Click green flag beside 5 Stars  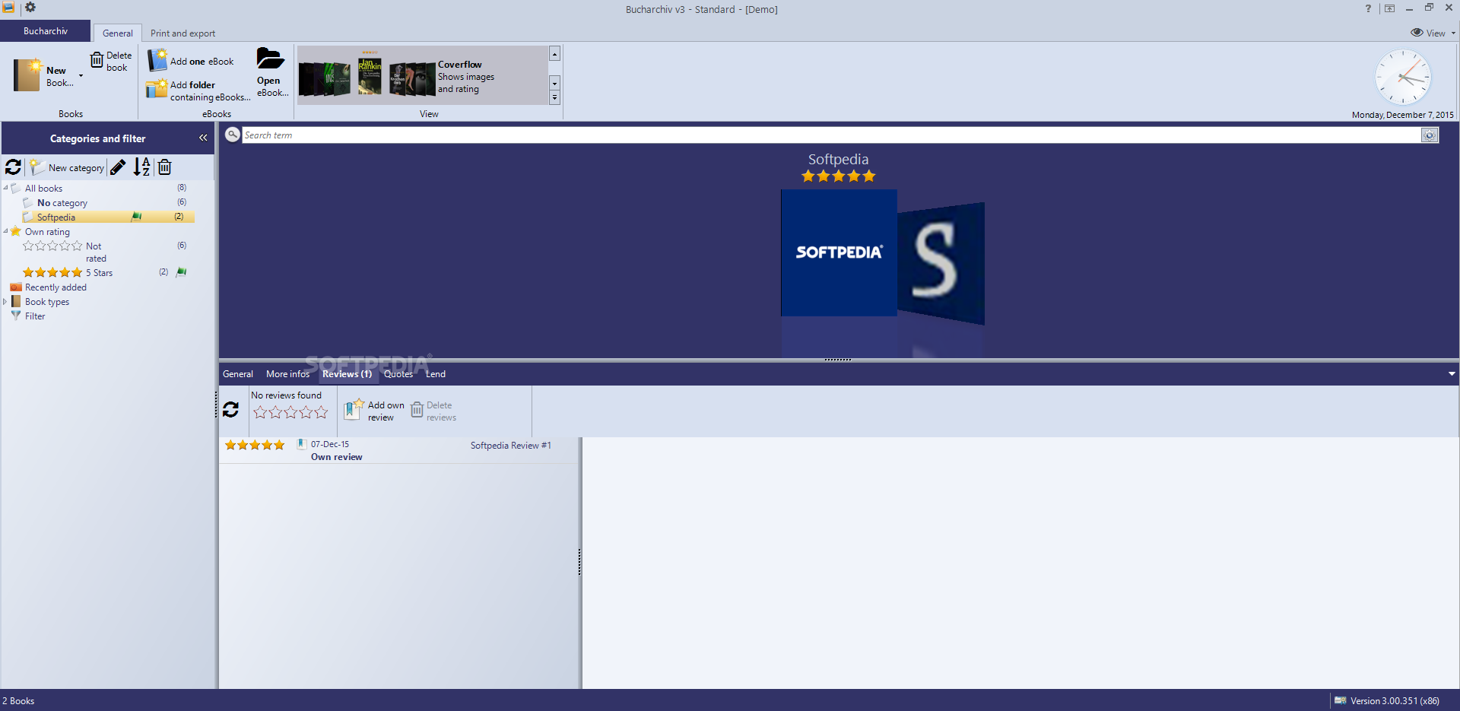(181, 272)
